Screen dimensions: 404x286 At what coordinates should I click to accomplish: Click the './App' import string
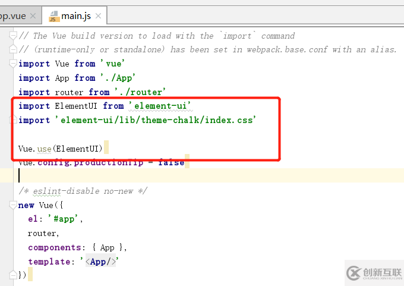pyautogui.click(x=118, y=78)
